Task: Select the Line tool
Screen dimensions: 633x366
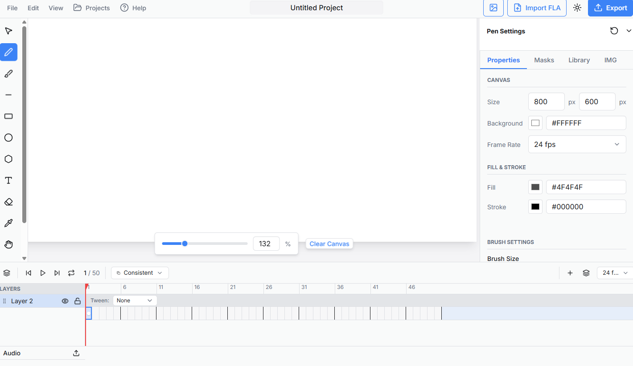Action: coord(8,95)
